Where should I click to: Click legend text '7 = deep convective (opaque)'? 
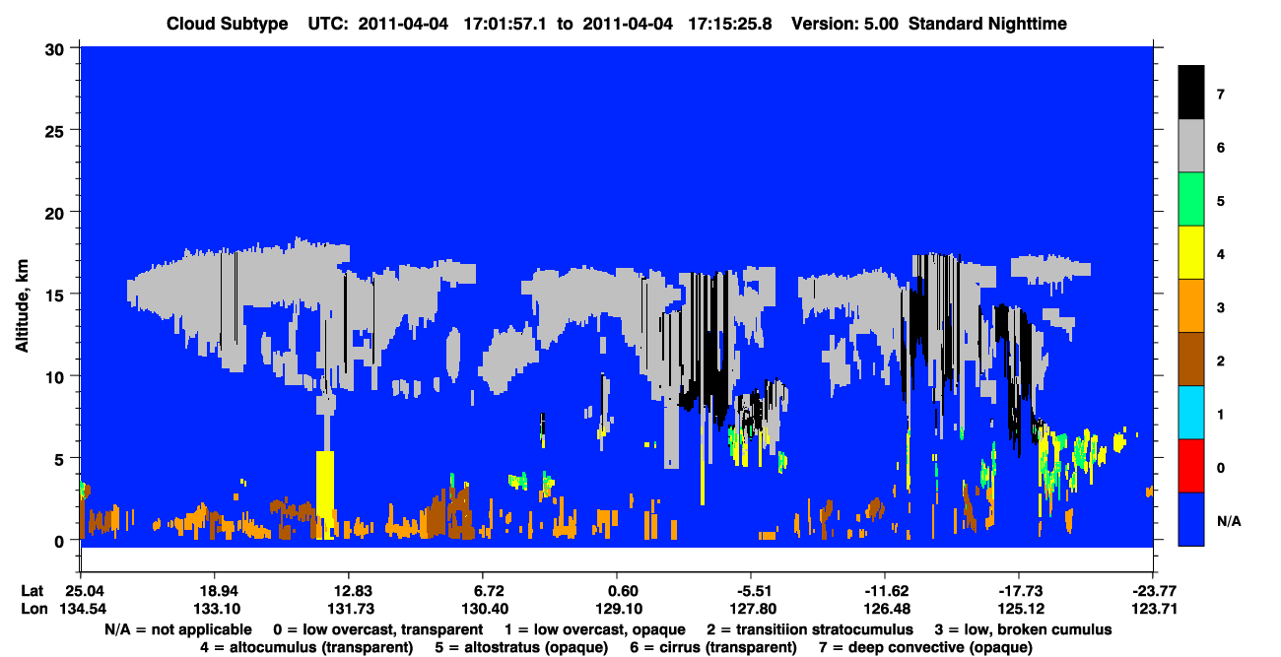[925, 647]
